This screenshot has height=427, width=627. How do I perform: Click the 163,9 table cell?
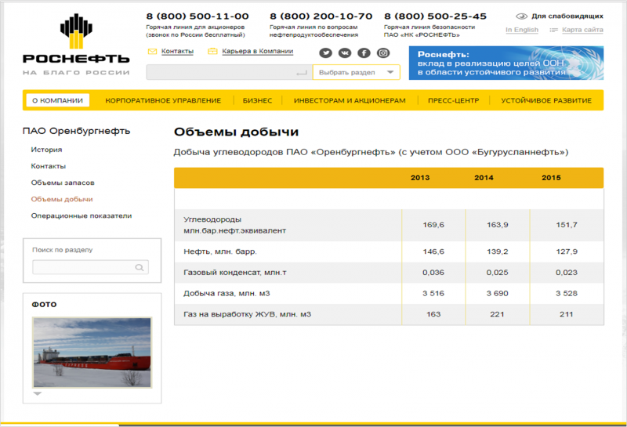(498, 225)
